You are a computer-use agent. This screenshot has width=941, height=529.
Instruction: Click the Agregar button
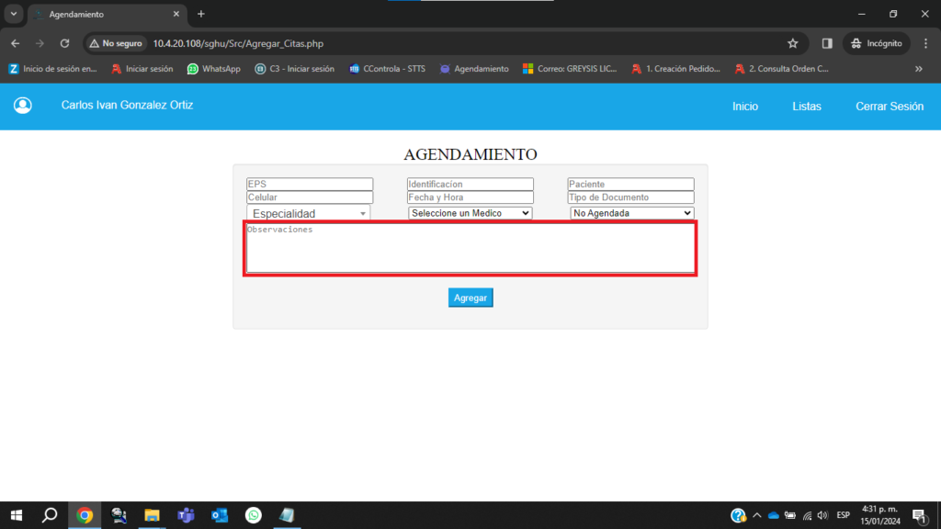point(470,298)
